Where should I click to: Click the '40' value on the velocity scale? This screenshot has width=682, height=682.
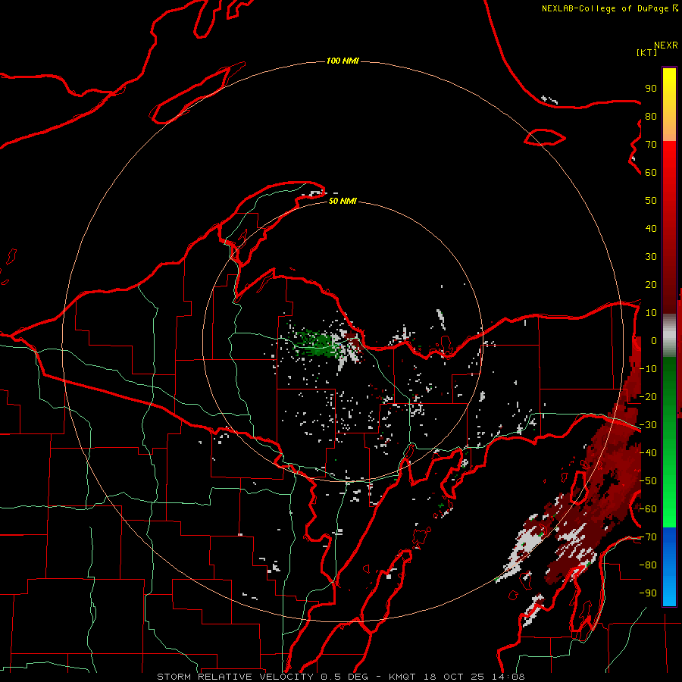click(651, 229)
